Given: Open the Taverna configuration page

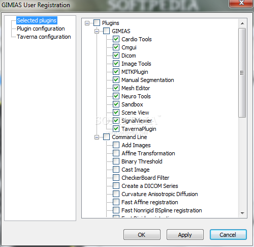Looking at the screenshot, I should 44,37.
